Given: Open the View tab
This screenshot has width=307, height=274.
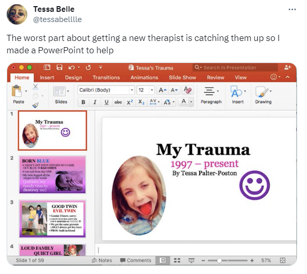Looking at the screenshot, I should tap(241, 77).
